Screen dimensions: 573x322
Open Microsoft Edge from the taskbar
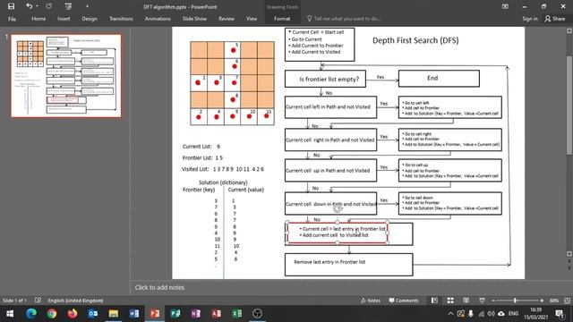pyautogui.click(x=31, y=314)
